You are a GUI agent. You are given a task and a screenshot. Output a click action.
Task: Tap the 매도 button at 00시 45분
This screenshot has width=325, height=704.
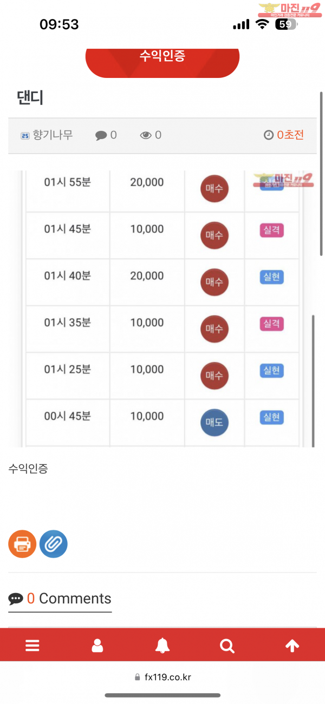pos(214,423)
